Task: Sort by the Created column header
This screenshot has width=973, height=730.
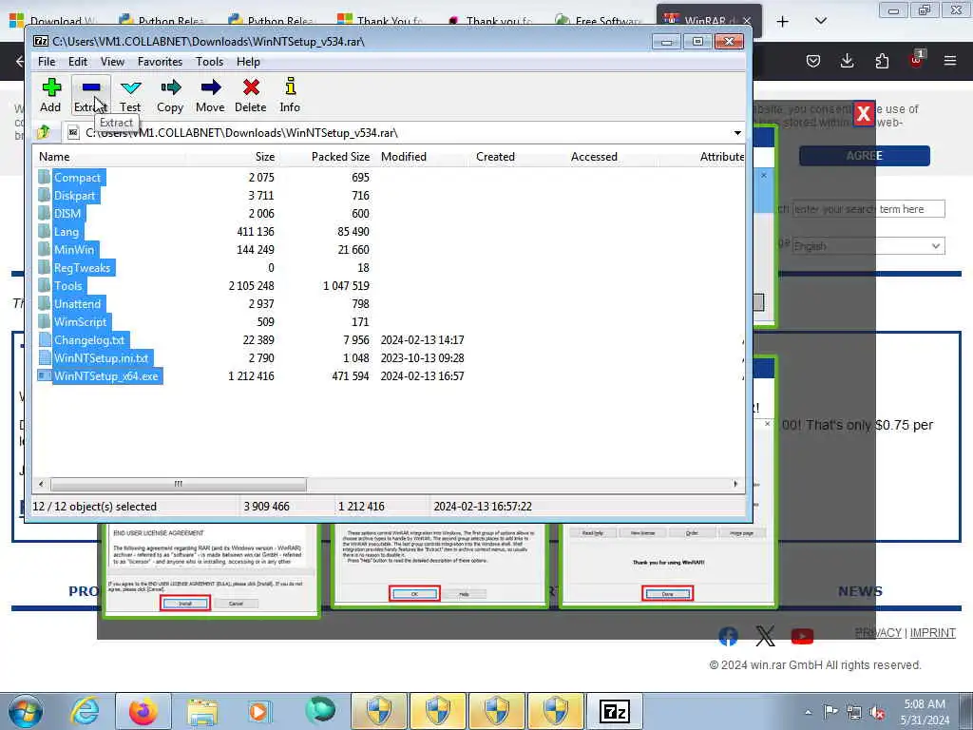Action: point(496,157)
